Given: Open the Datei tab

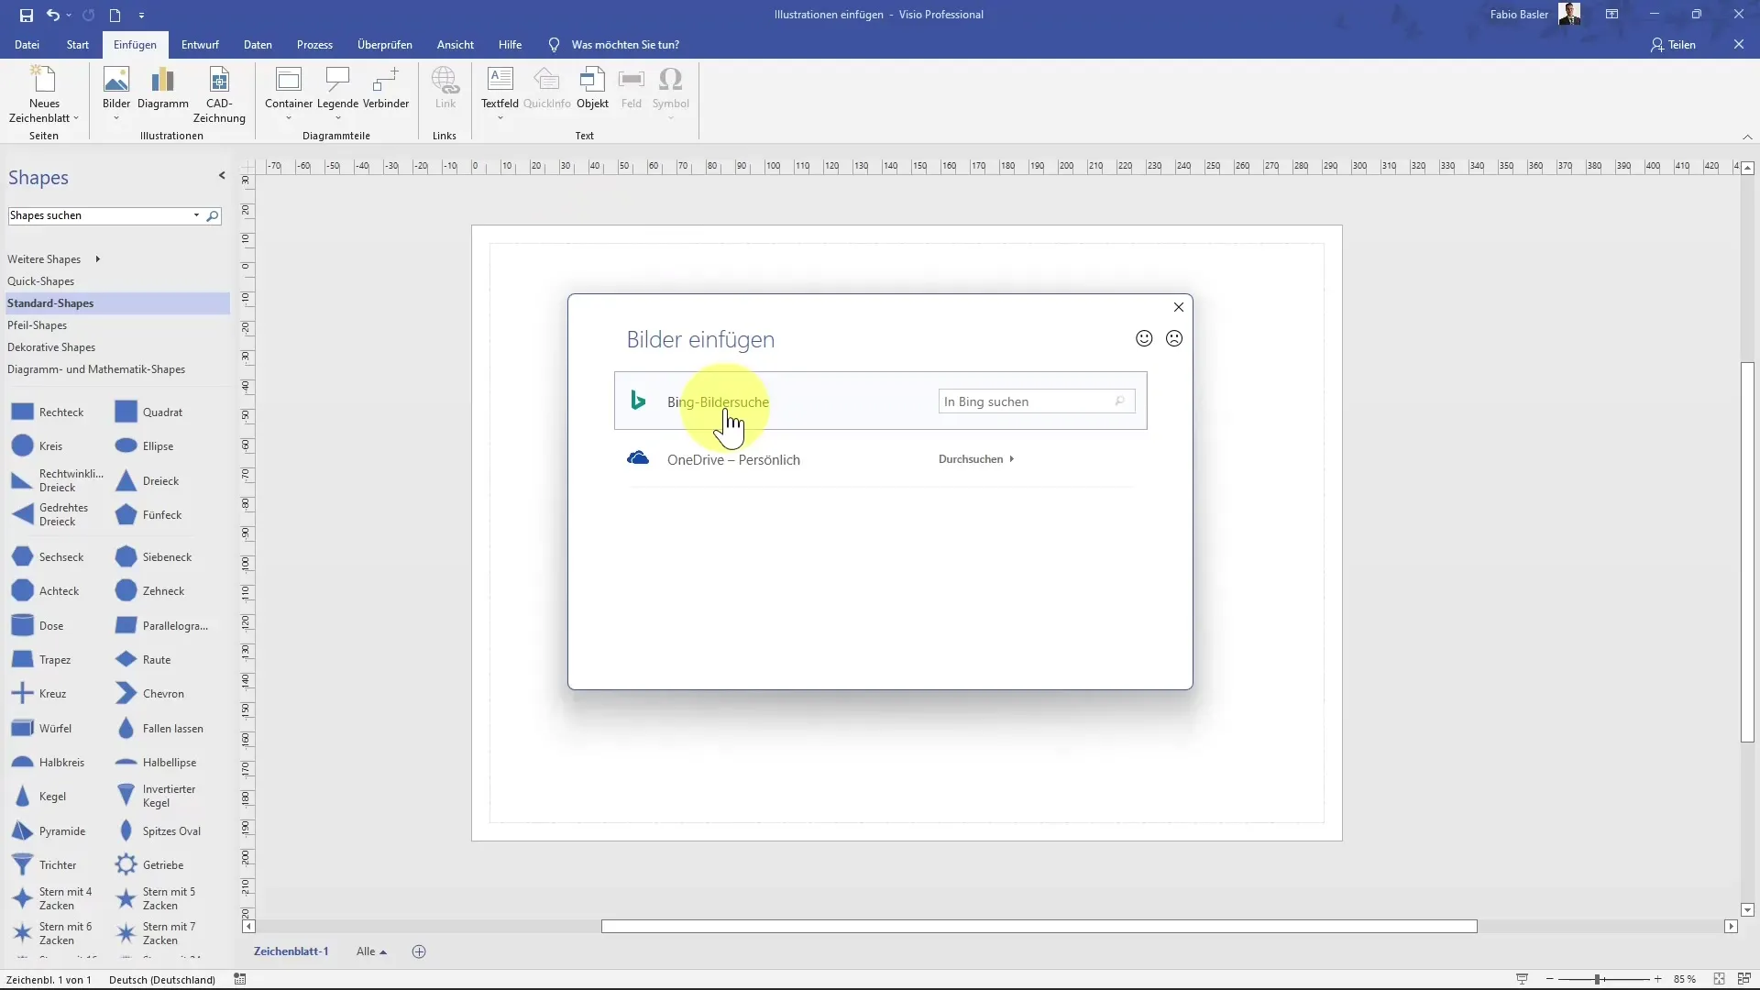Looking at the screenshot, I should (27, 45).
